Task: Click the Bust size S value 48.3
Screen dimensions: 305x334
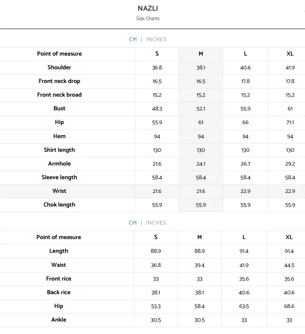Action: pos(157,109)
